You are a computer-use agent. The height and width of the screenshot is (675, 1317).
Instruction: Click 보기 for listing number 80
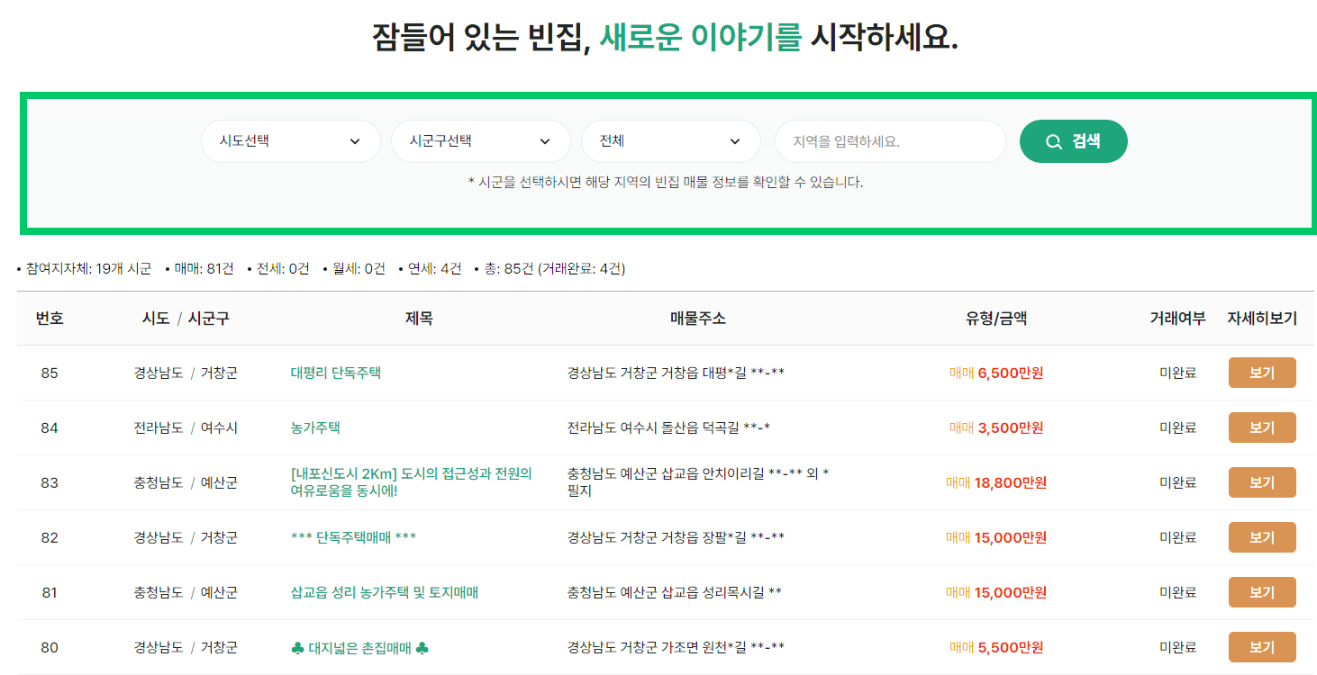point(1261,646)
